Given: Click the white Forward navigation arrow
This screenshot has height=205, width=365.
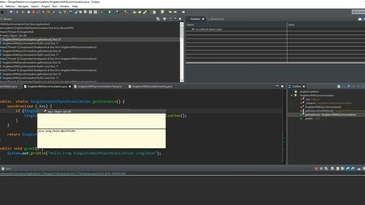Looking at the screenshot, I should pos(183,12).
